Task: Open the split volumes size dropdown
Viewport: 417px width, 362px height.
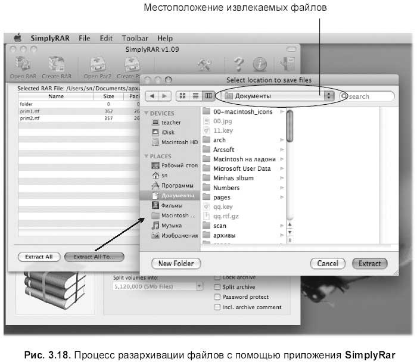Action: tap(158, 286)
